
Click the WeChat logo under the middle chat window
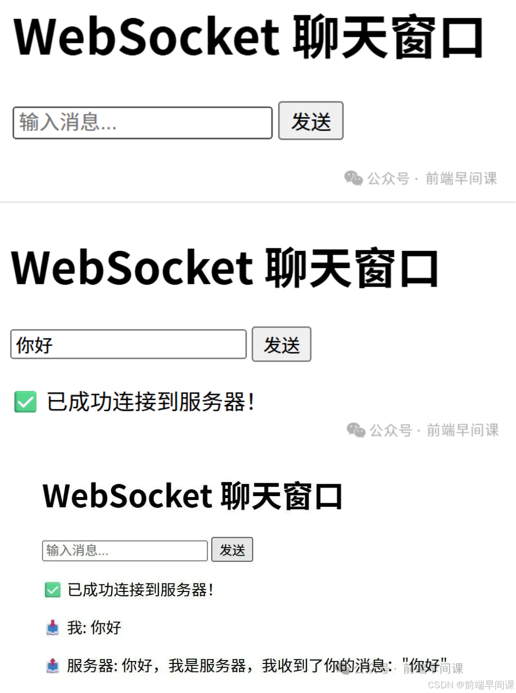356,429
